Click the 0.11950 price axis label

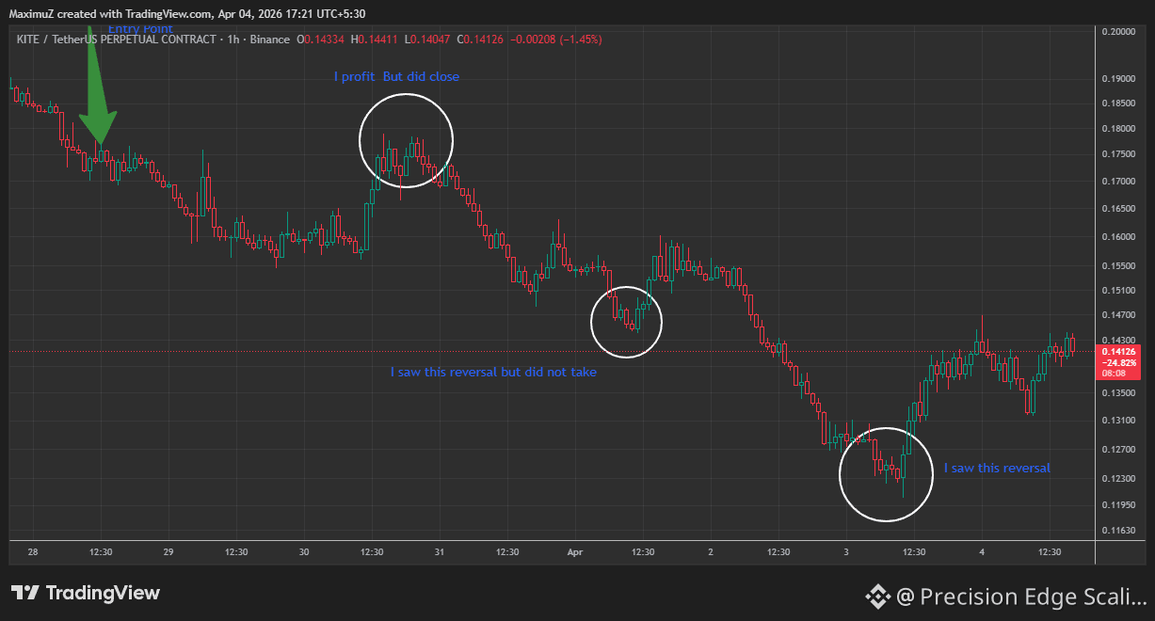tap(1117, 506)
